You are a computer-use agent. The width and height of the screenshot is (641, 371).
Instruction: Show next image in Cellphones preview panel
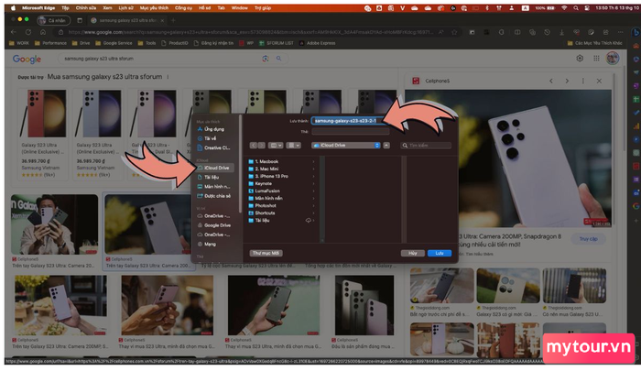tap(567, 81)
